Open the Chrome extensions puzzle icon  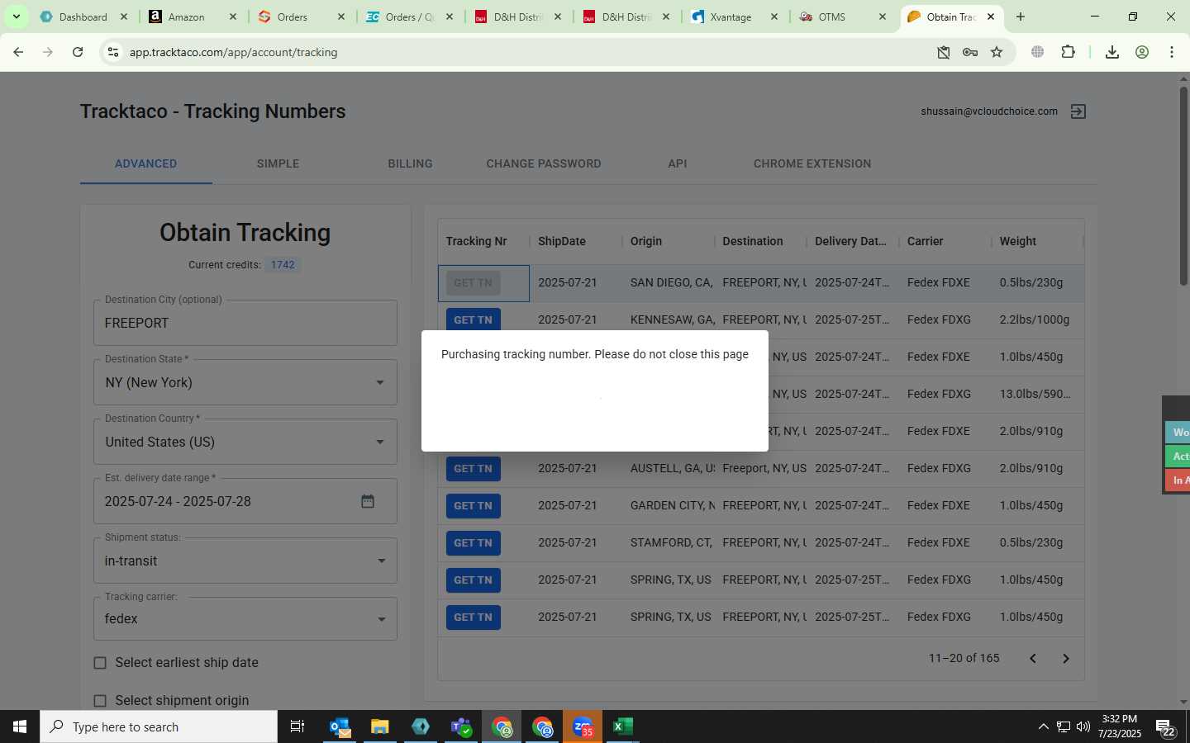(1068, 52)
